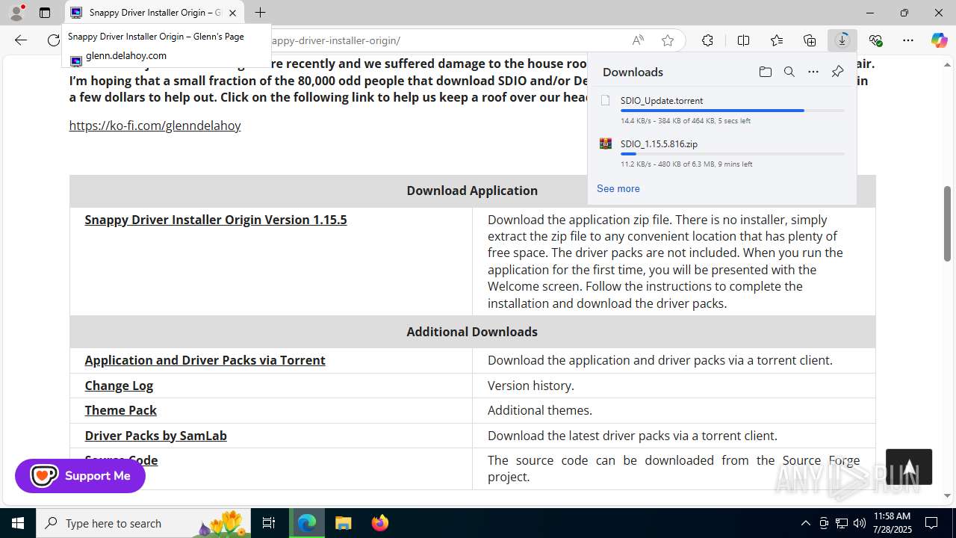Open the Copilot icon

coord(939,40)
